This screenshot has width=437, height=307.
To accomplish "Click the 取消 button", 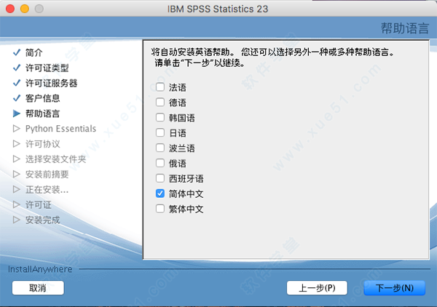I will tap(38, 288).
